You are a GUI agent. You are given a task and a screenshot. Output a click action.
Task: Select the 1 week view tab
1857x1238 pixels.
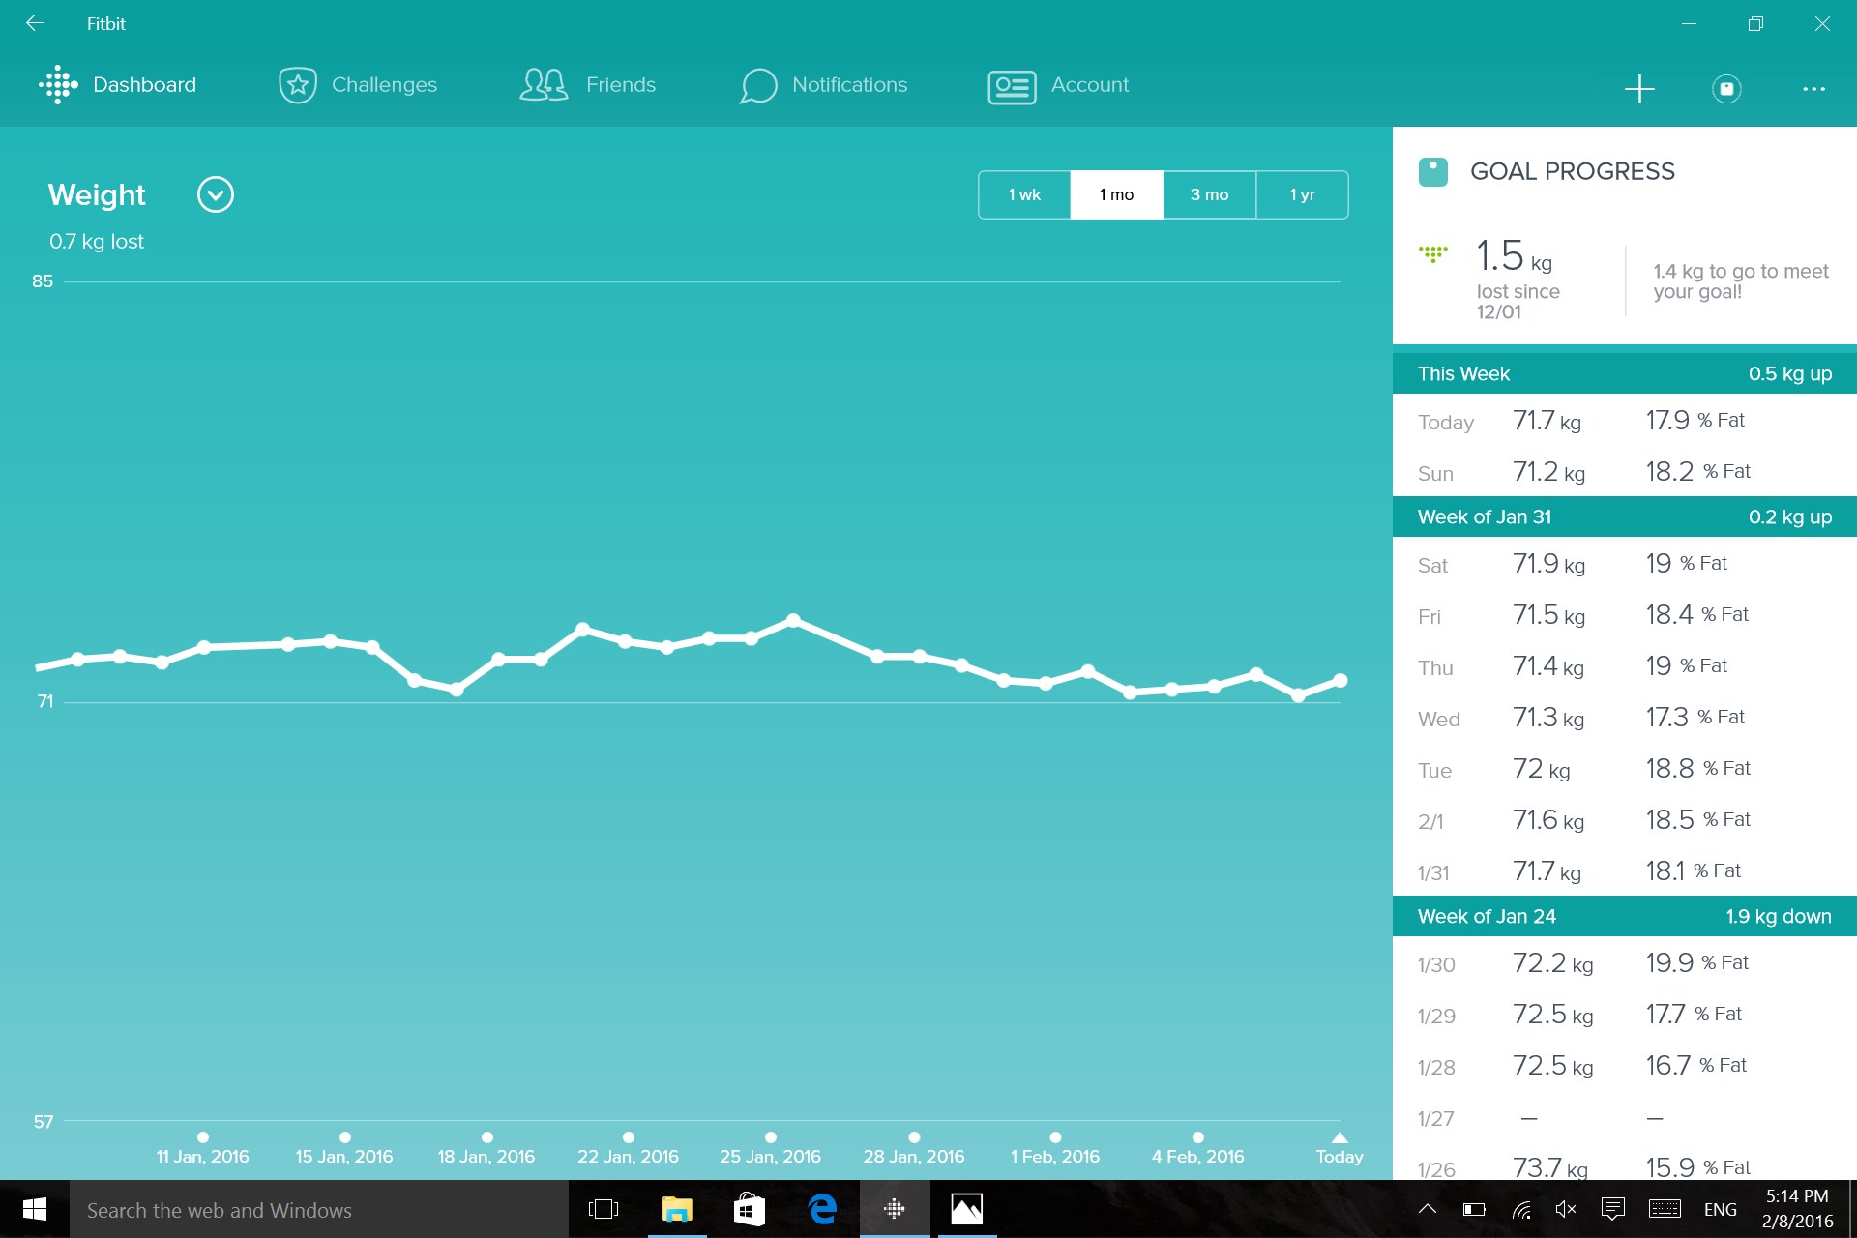[x=1024, y=194]
